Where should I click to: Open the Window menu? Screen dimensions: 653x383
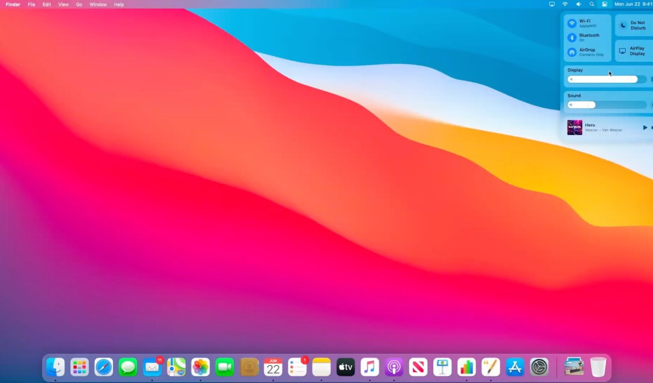click(98, 4)
